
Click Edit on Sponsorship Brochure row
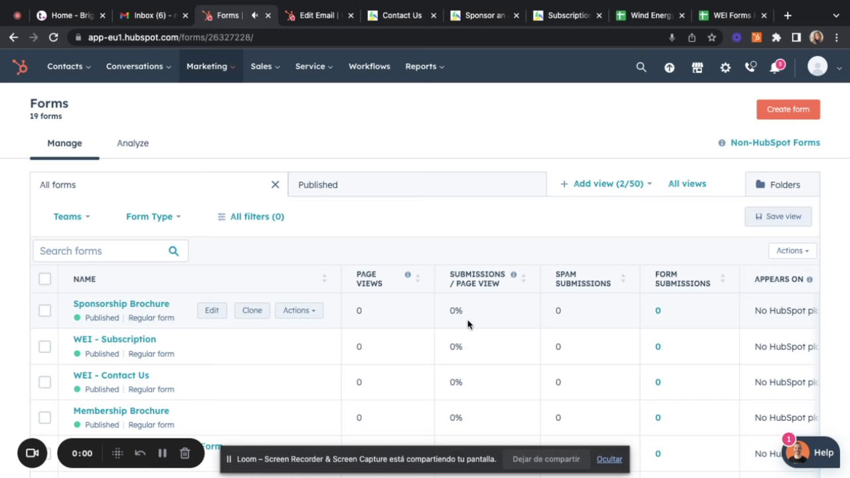(x=212, y=311)
